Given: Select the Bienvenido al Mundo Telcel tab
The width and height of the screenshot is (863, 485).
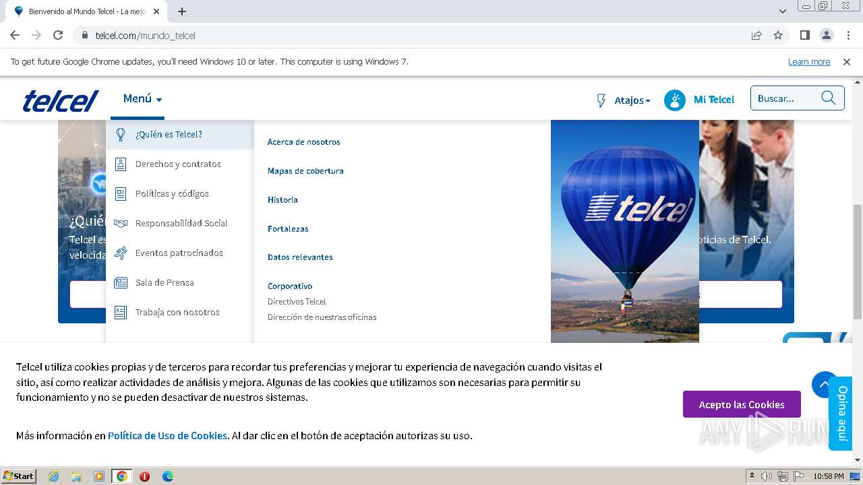Looking at the screenshot, I should click(88, 11).
